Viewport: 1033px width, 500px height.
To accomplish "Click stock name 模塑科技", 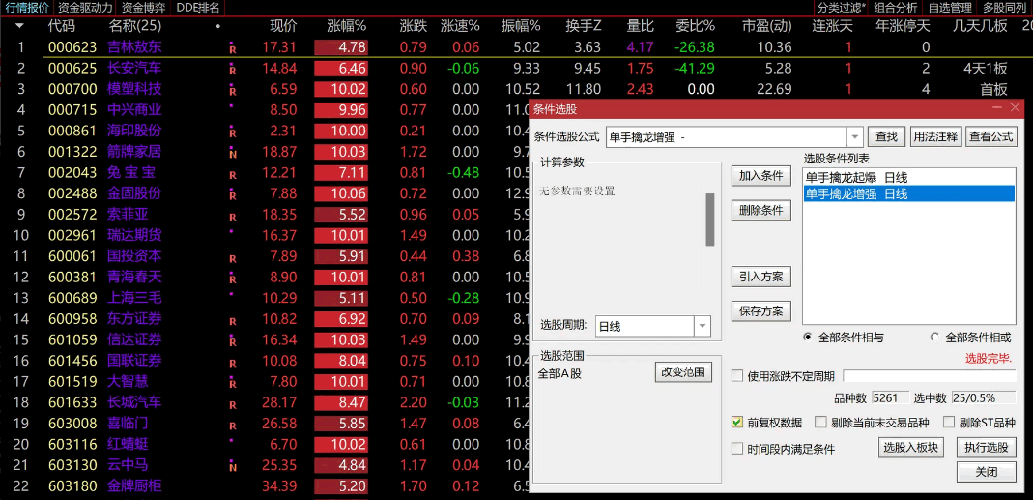I will (x=134, y=89).
